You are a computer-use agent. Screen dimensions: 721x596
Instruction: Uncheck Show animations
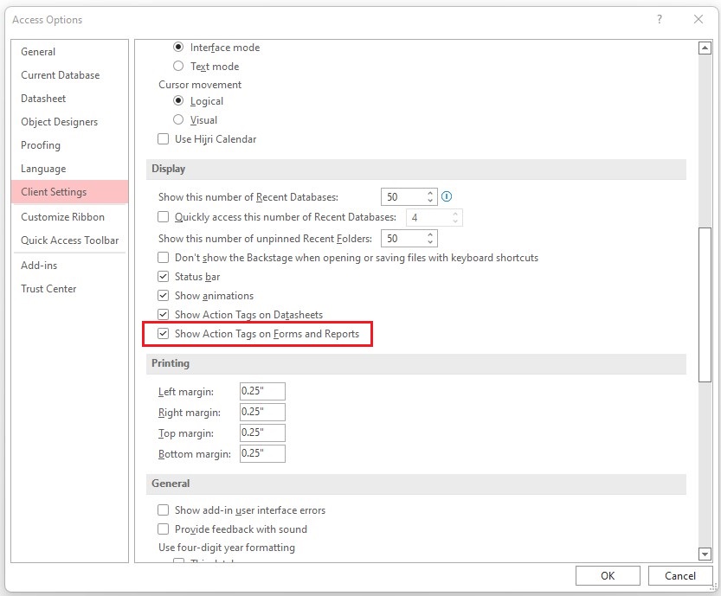(x=162, y=296)
